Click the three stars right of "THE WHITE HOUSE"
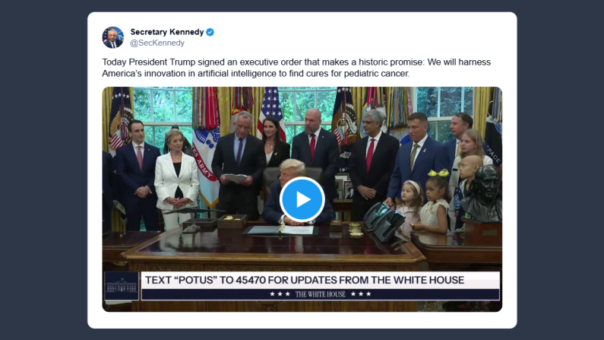The width and height of the screenshot is (604, 340). pyautogui.click(x=361, y=294)
